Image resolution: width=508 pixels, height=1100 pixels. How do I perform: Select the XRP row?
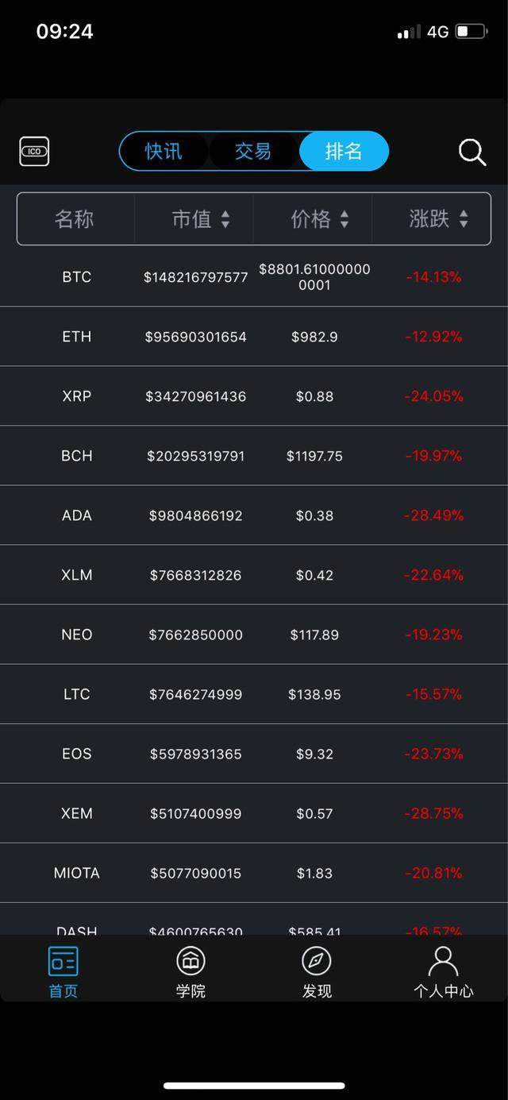254,396
